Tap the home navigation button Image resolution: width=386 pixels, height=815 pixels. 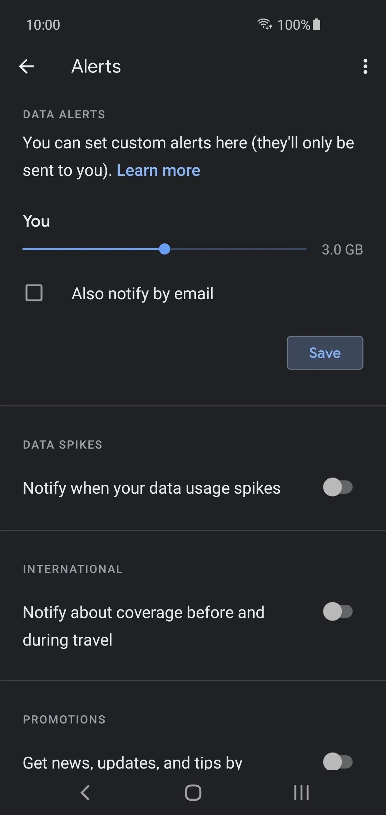click(x=193, y=792)
